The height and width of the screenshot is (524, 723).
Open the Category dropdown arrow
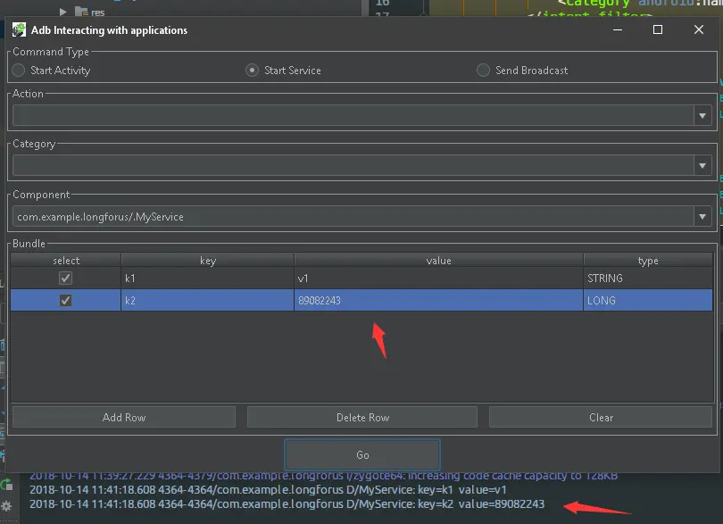702,165
